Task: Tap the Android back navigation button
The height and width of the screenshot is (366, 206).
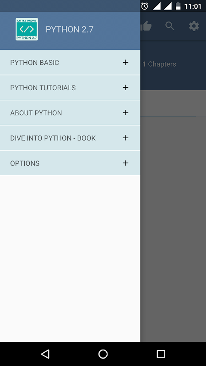Action: click(45, 354)
